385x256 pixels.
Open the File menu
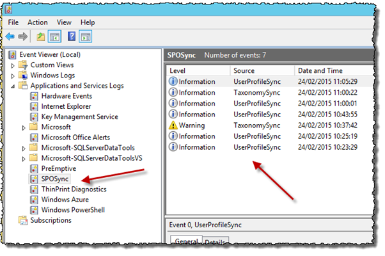pos(13,22)
